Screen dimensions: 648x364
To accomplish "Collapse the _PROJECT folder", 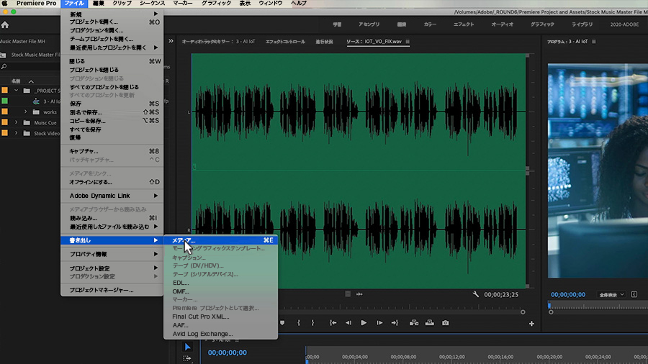I will click(x=16, y=91).
